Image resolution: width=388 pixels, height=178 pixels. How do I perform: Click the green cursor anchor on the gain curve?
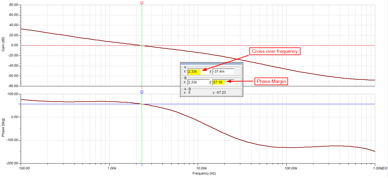point(142,45)
